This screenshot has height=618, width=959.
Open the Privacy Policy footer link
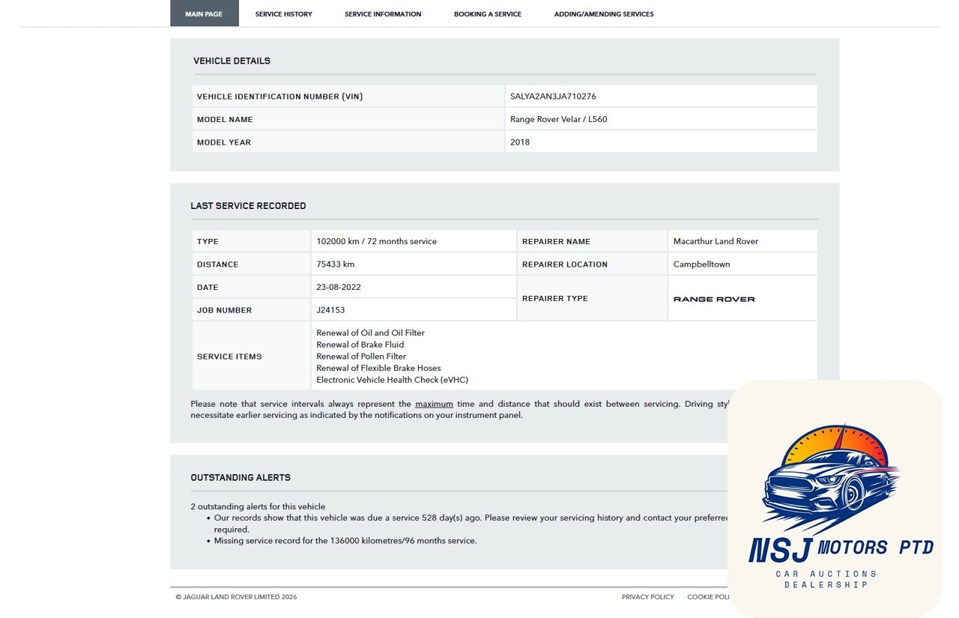pos(647,597)
